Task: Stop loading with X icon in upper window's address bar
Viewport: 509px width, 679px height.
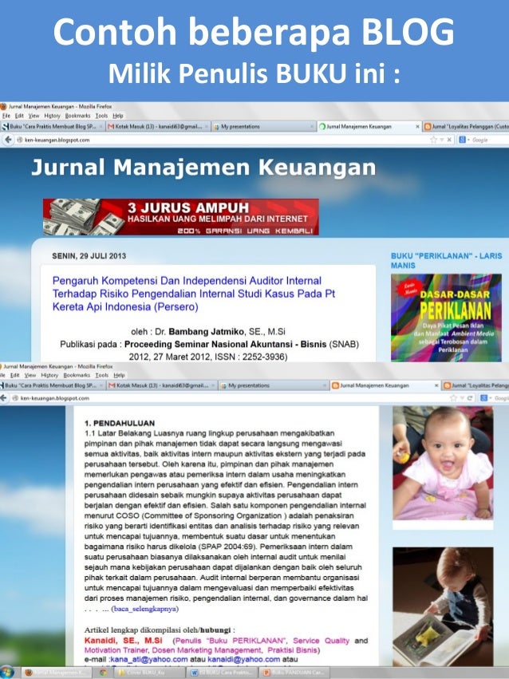Action: coord(449,140)
